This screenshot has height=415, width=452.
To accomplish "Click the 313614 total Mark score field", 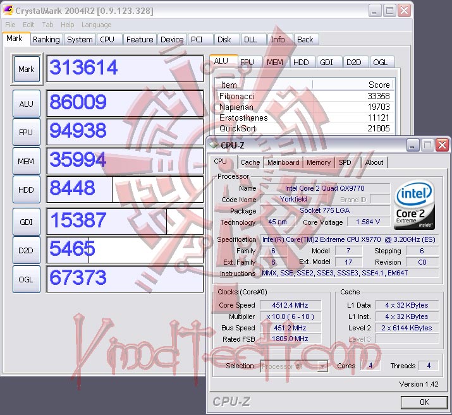I will pyautogui.click(x=125, y=69).
